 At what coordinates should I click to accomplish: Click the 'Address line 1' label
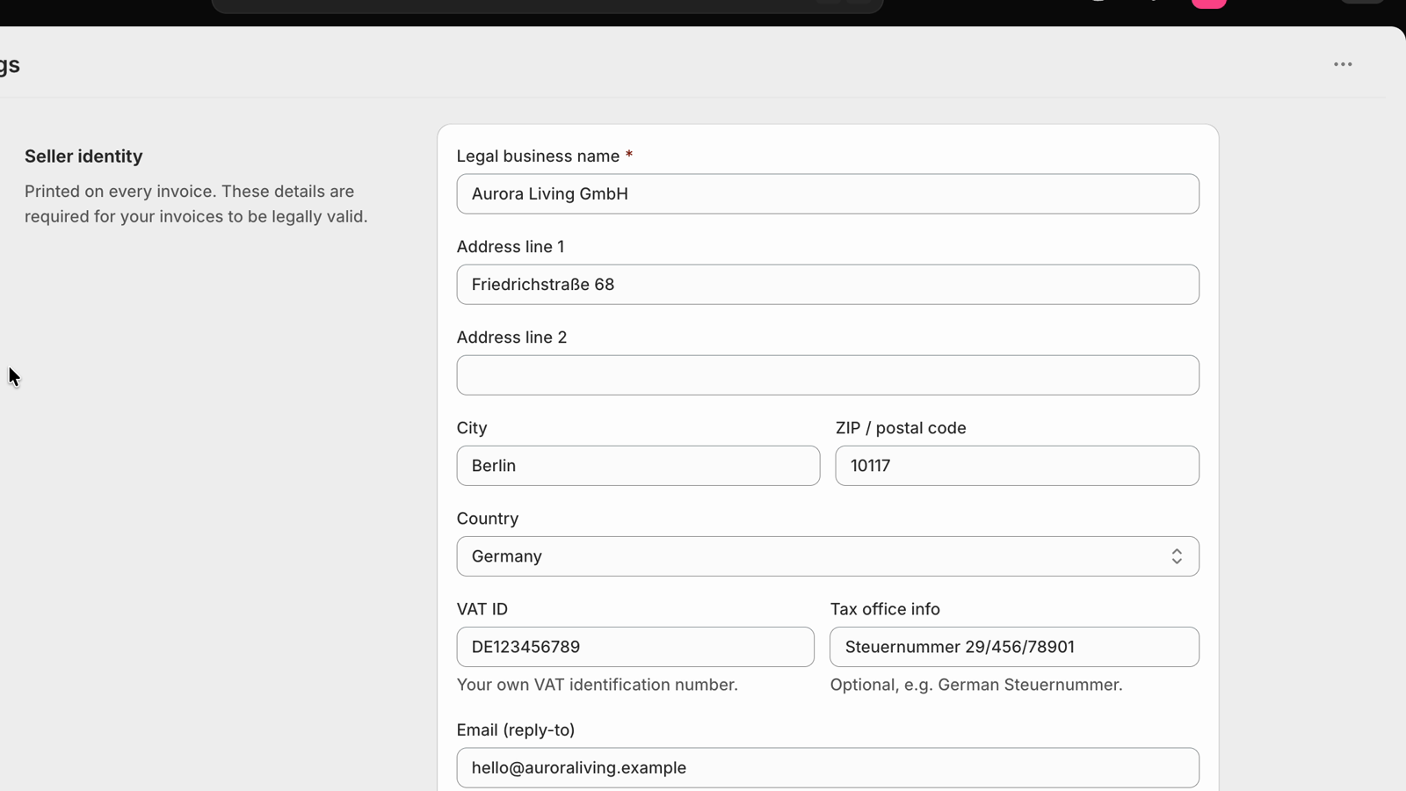tap(511, 247)
